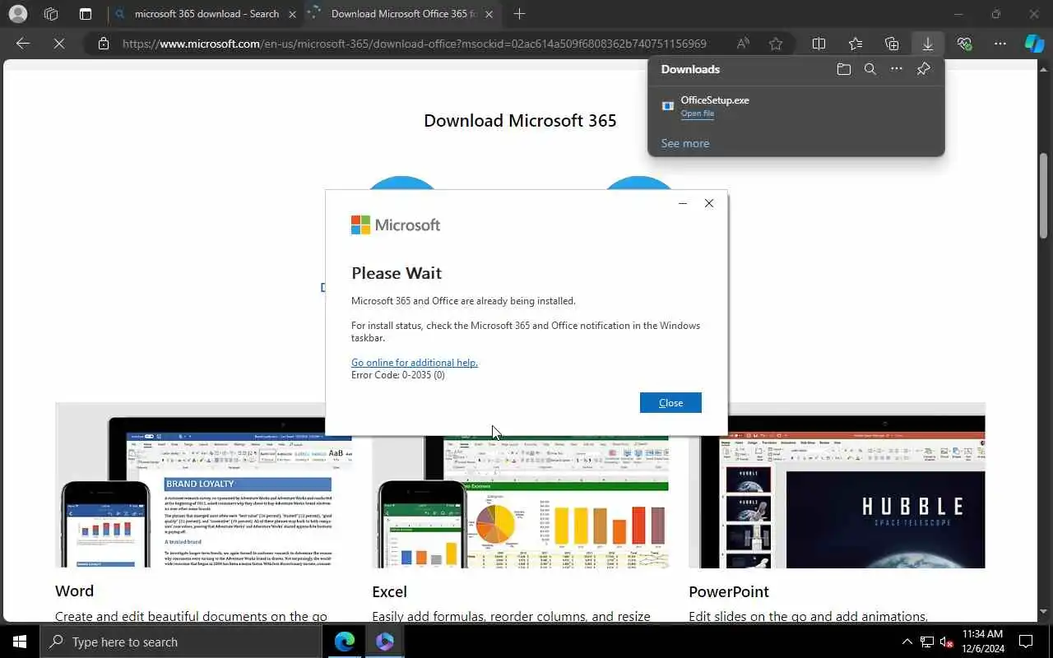1053x658 pixels.
Task: Click the Word heading text
Action: [74, 591]
